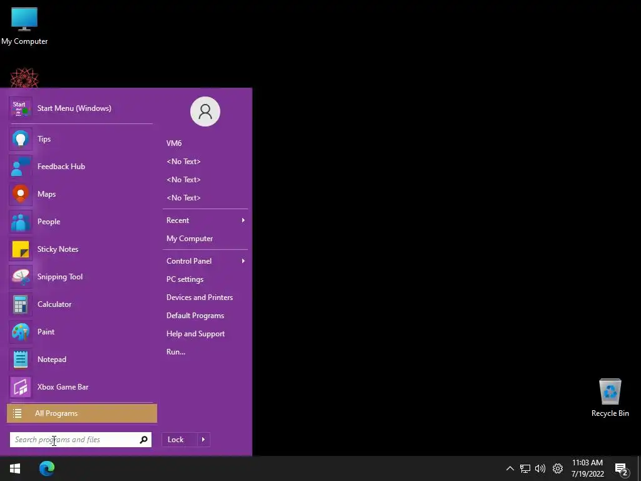Click the search magnifier icon
The width and height of the screenshot is (641, 481).
tap(143, 440)
